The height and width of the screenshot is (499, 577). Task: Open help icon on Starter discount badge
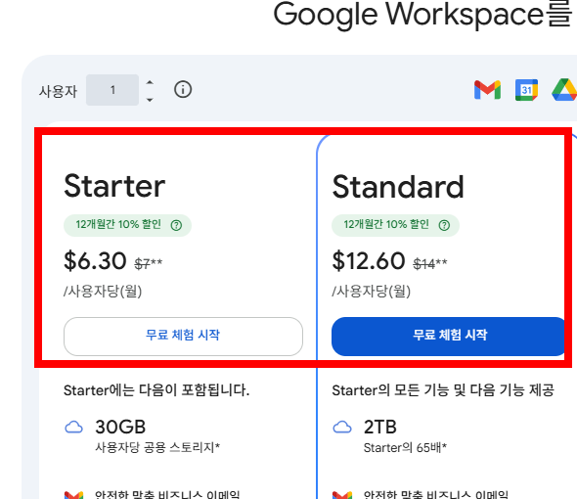[176, 225]
